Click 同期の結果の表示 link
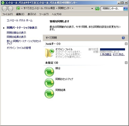This screenshot has height=126, width=129. coord(16,37)
